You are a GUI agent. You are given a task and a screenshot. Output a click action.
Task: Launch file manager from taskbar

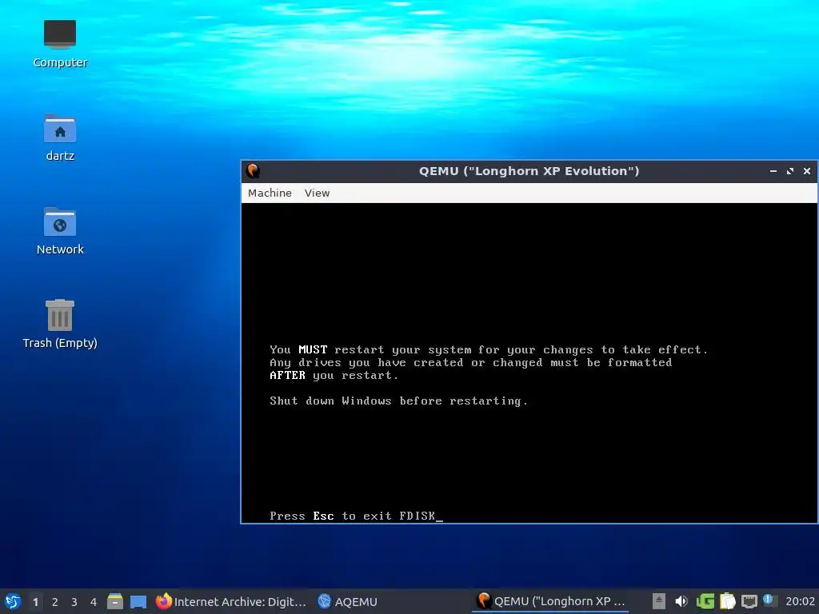(115, 601)
